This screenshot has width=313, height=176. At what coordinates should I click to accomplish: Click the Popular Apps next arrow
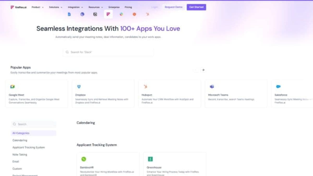203,70
